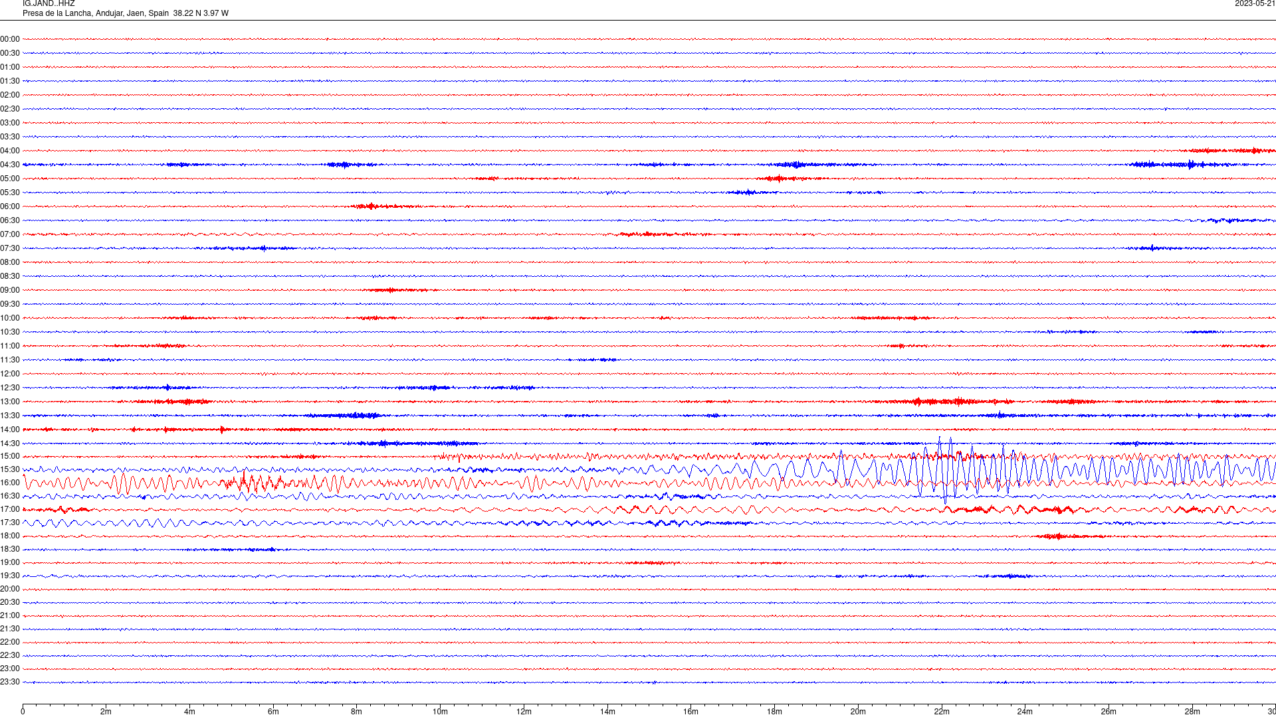
Task: Select the 15:30 trace time label
Action: (x=10, y=469)
